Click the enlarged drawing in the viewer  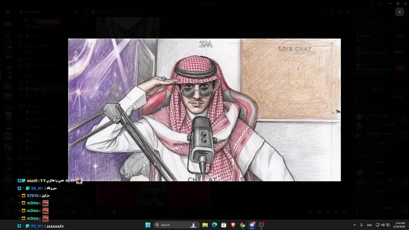coord(204,110)
